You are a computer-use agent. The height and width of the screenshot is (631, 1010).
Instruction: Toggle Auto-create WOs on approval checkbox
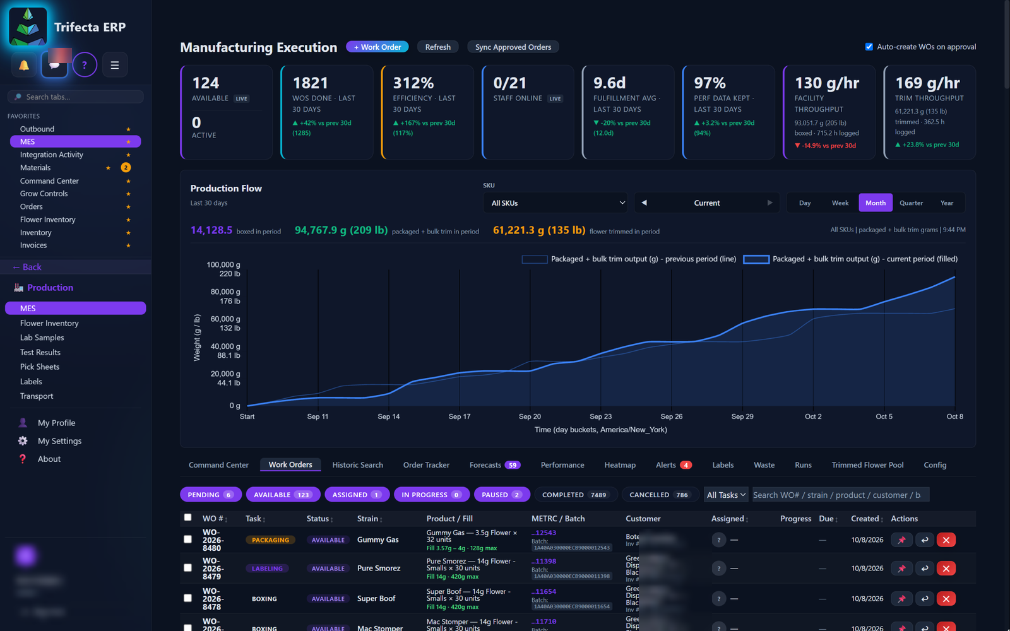[x=869, y=47]
